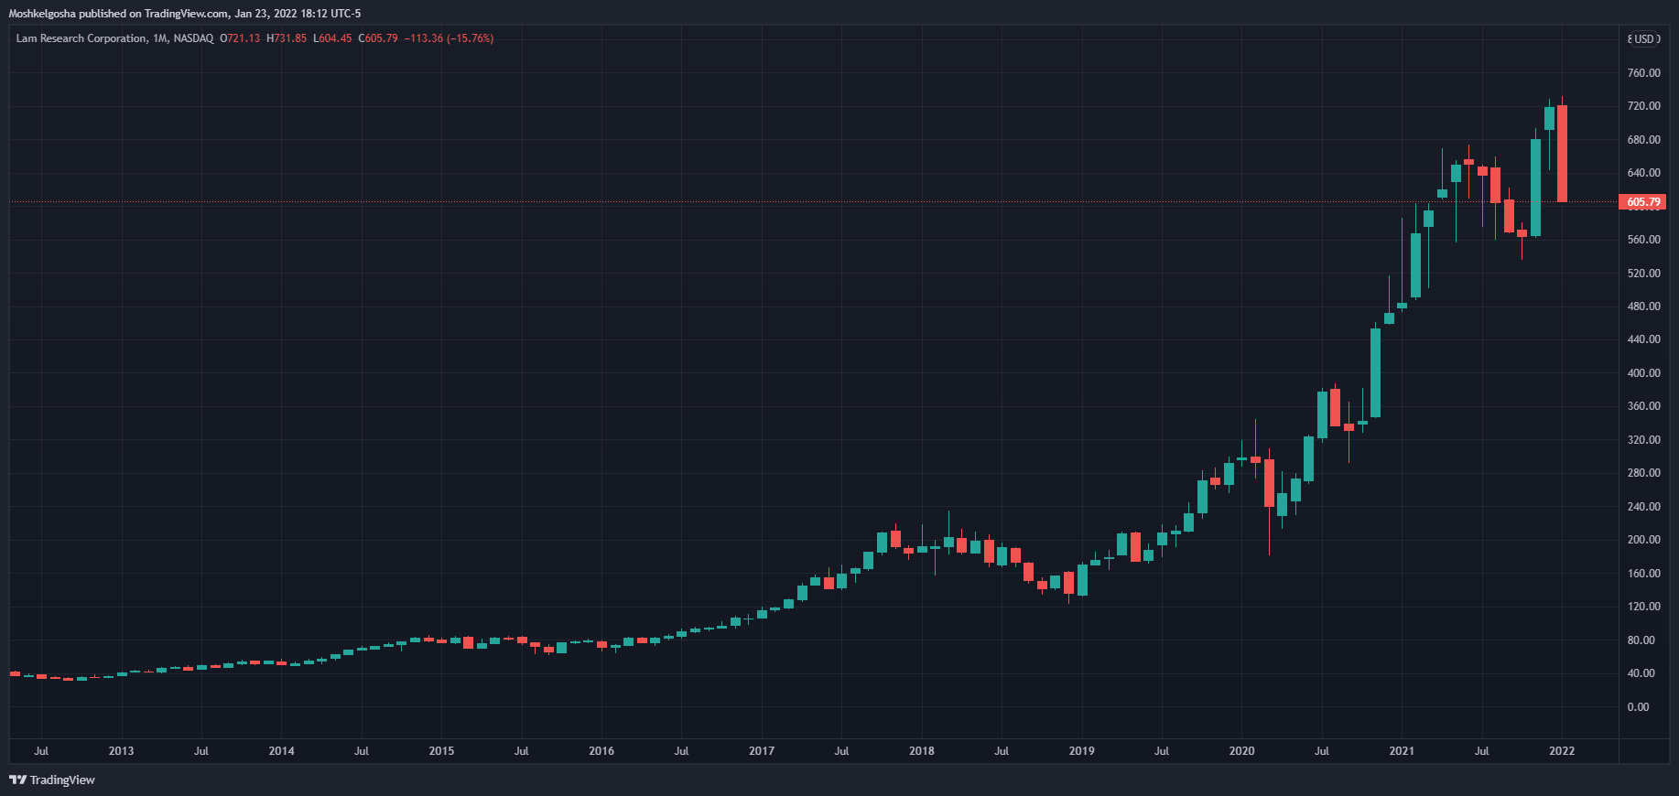Click the 2021 time axis label

pyautogui.click(x=1402, y=751)
